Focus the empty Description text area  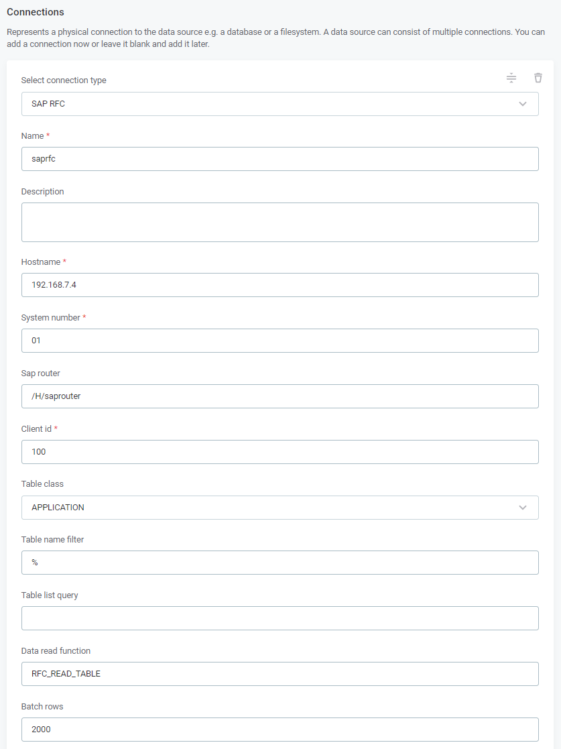tap(279, 222)
